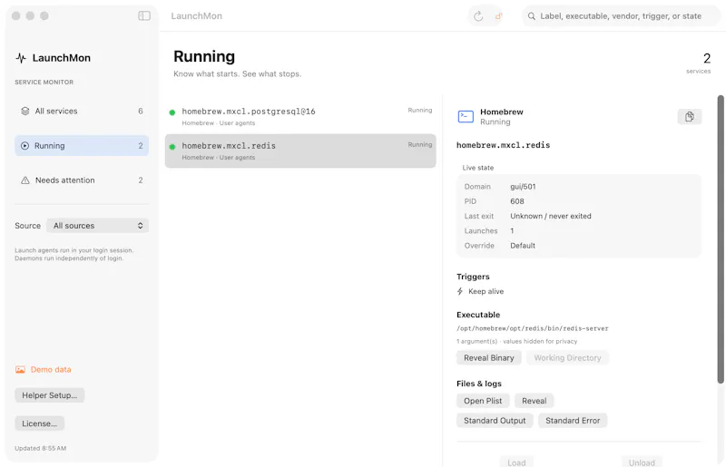Click the Override value Default

(523, 246)
